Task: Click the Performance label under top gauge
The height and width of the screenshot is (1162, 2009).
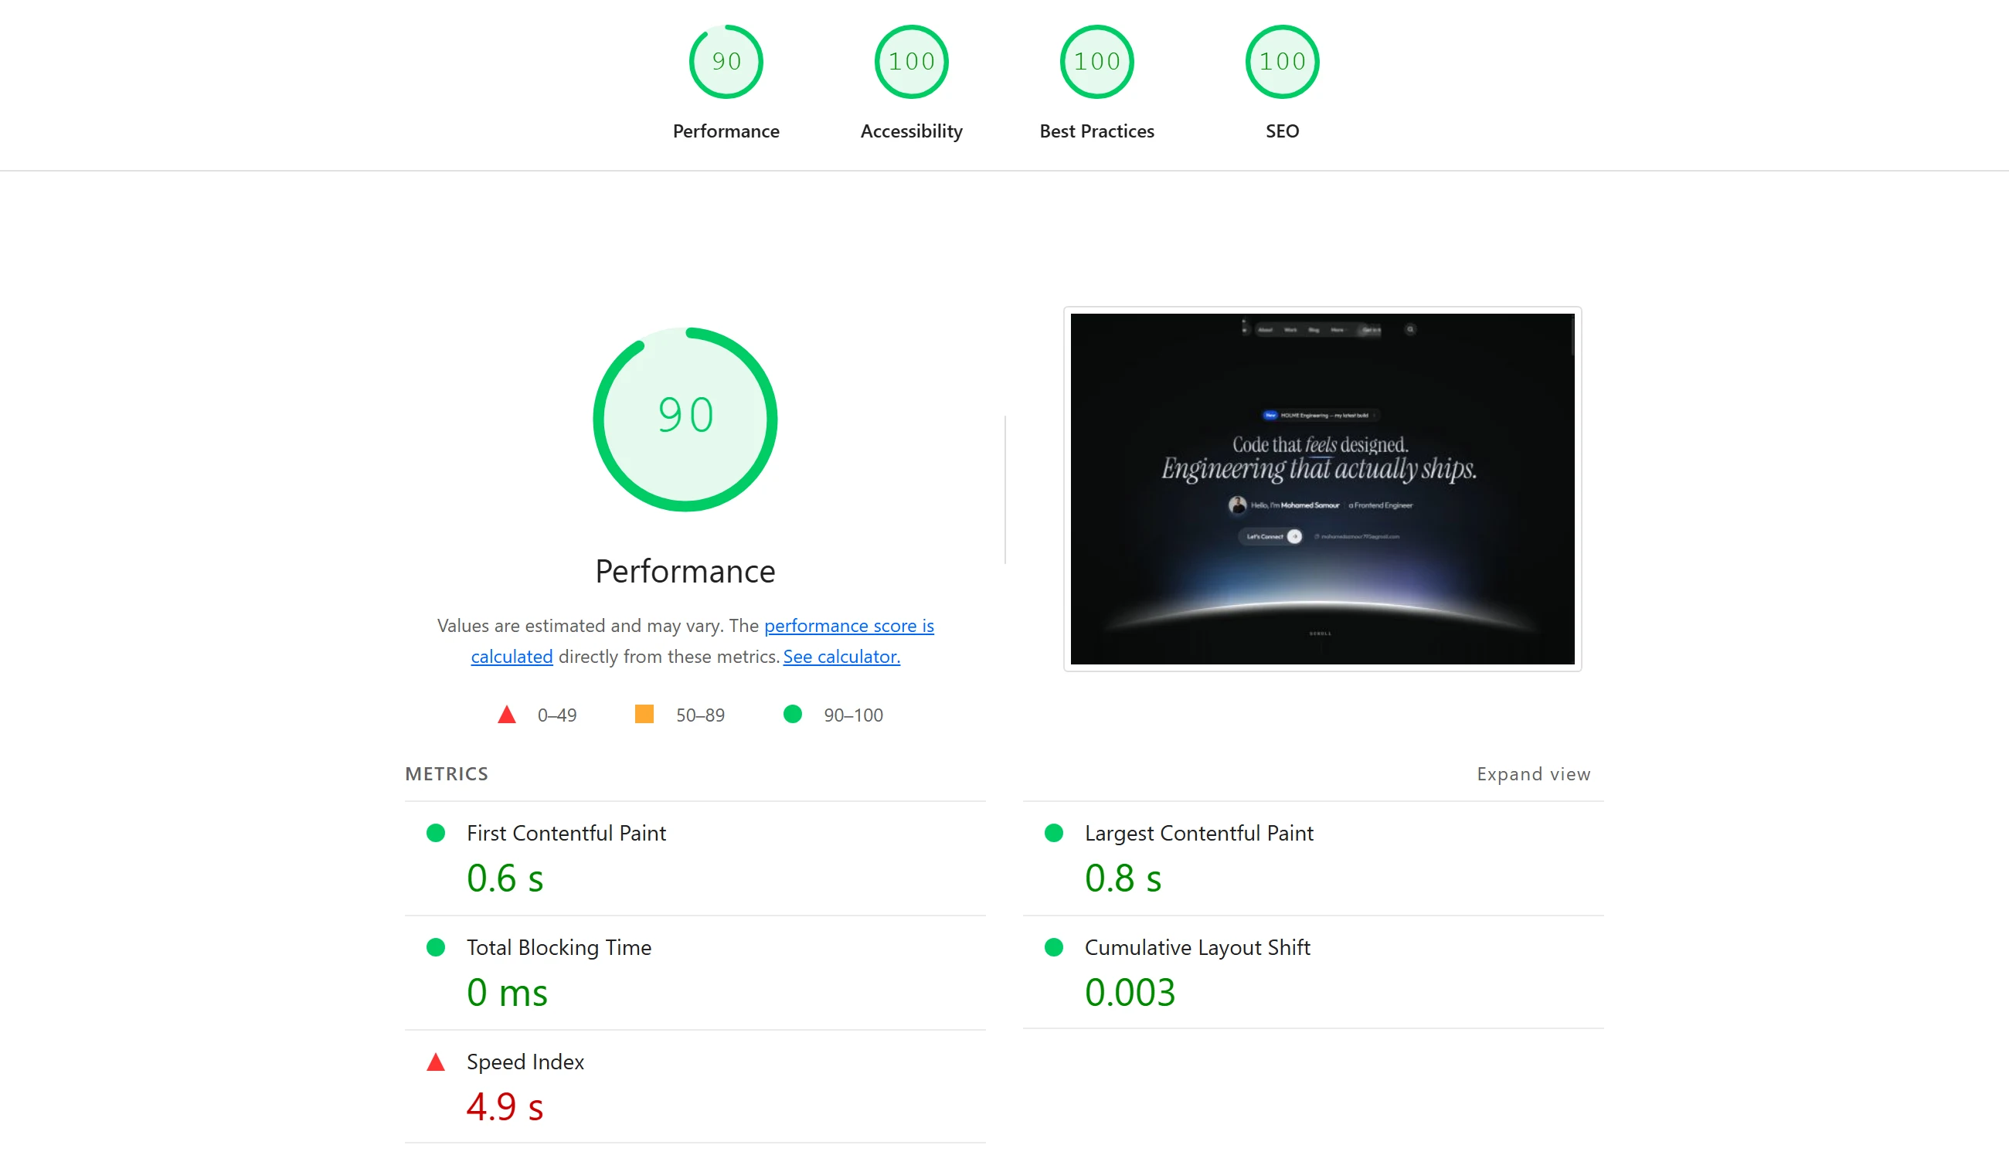Action: [x=726, y=131]
